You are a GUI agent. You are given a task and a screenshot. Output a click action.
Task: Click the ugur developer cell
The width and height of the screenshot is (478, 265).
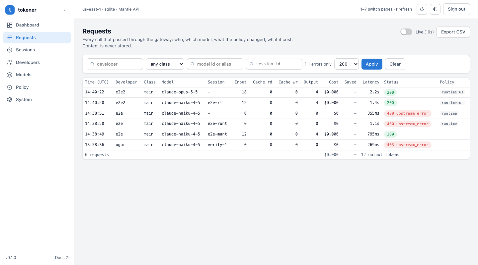pos(120,145)
